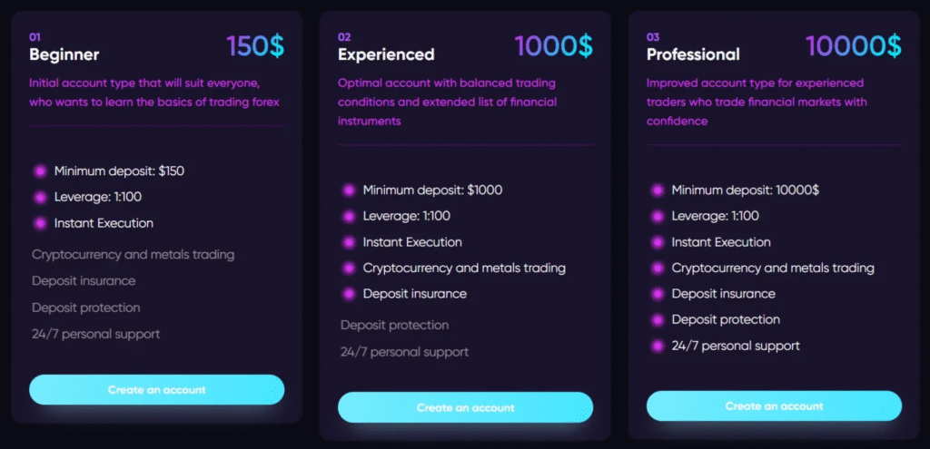Click the Beginner plan's Create an account button
The width and height of the screenshot is (930, 449).
(156, 390)
